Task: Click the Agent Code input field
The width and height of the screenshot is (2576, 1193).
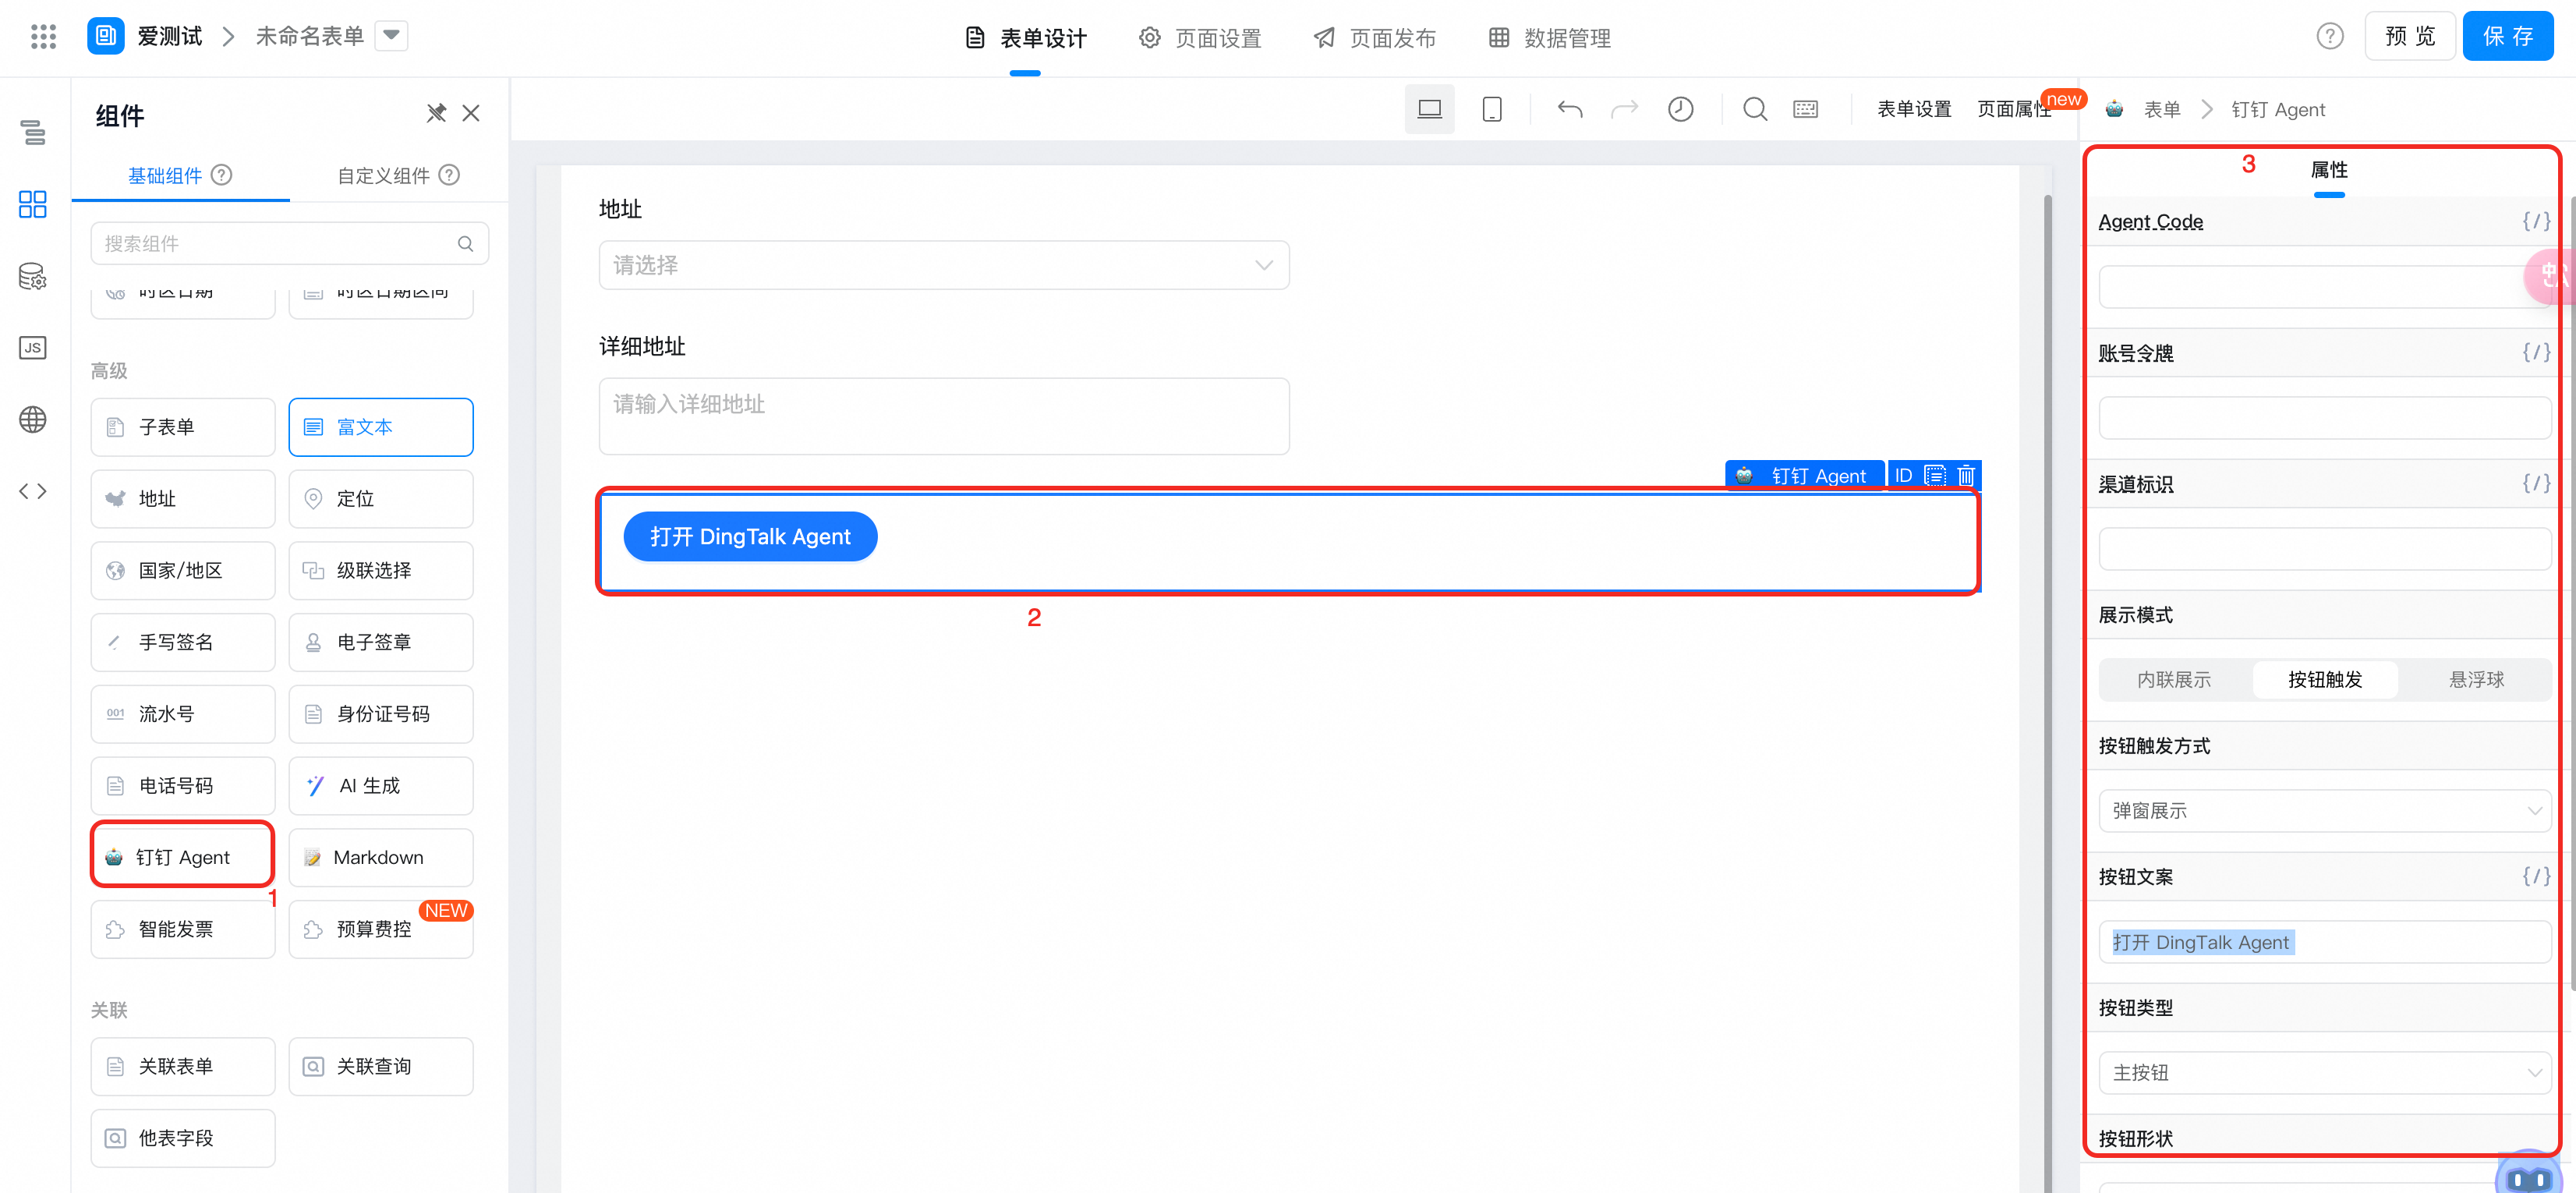Action: click(2325, 287)
